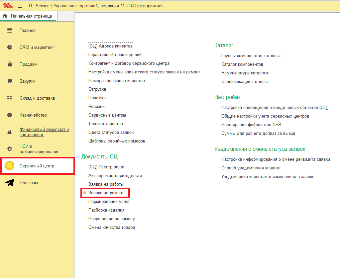Click the 1C logo icon
This screenshot has width=340, height=278.
click(x=8, y=6)
